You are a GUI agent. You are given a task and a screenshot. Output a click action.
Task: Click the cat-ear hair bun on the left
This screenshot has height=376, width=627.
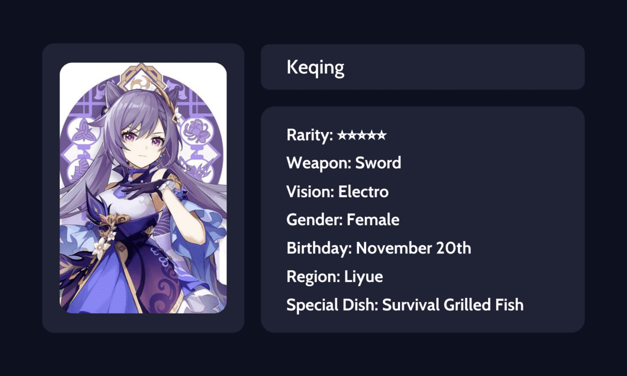click(113, 96)
